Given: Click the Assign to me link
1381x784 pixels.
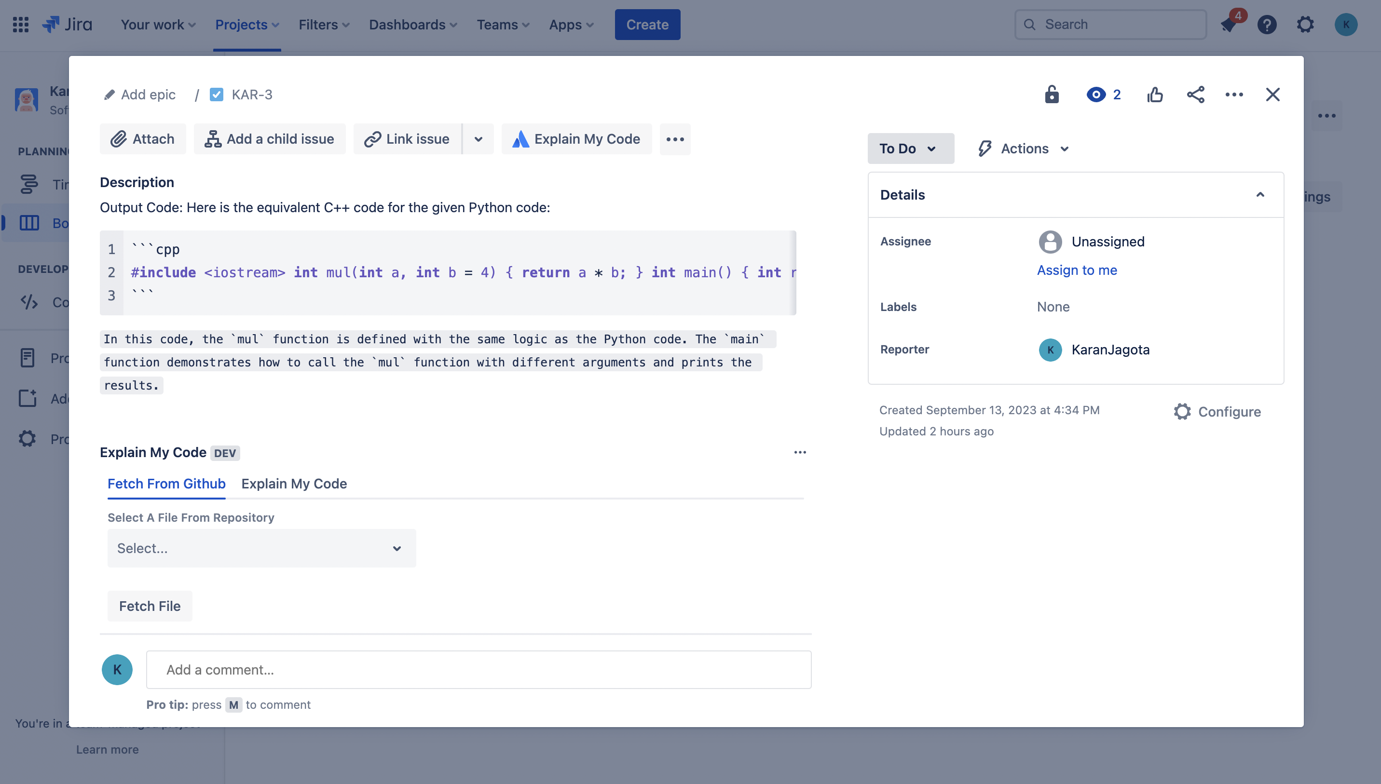Looking at the screenshot, I should tap(1077, 270).
